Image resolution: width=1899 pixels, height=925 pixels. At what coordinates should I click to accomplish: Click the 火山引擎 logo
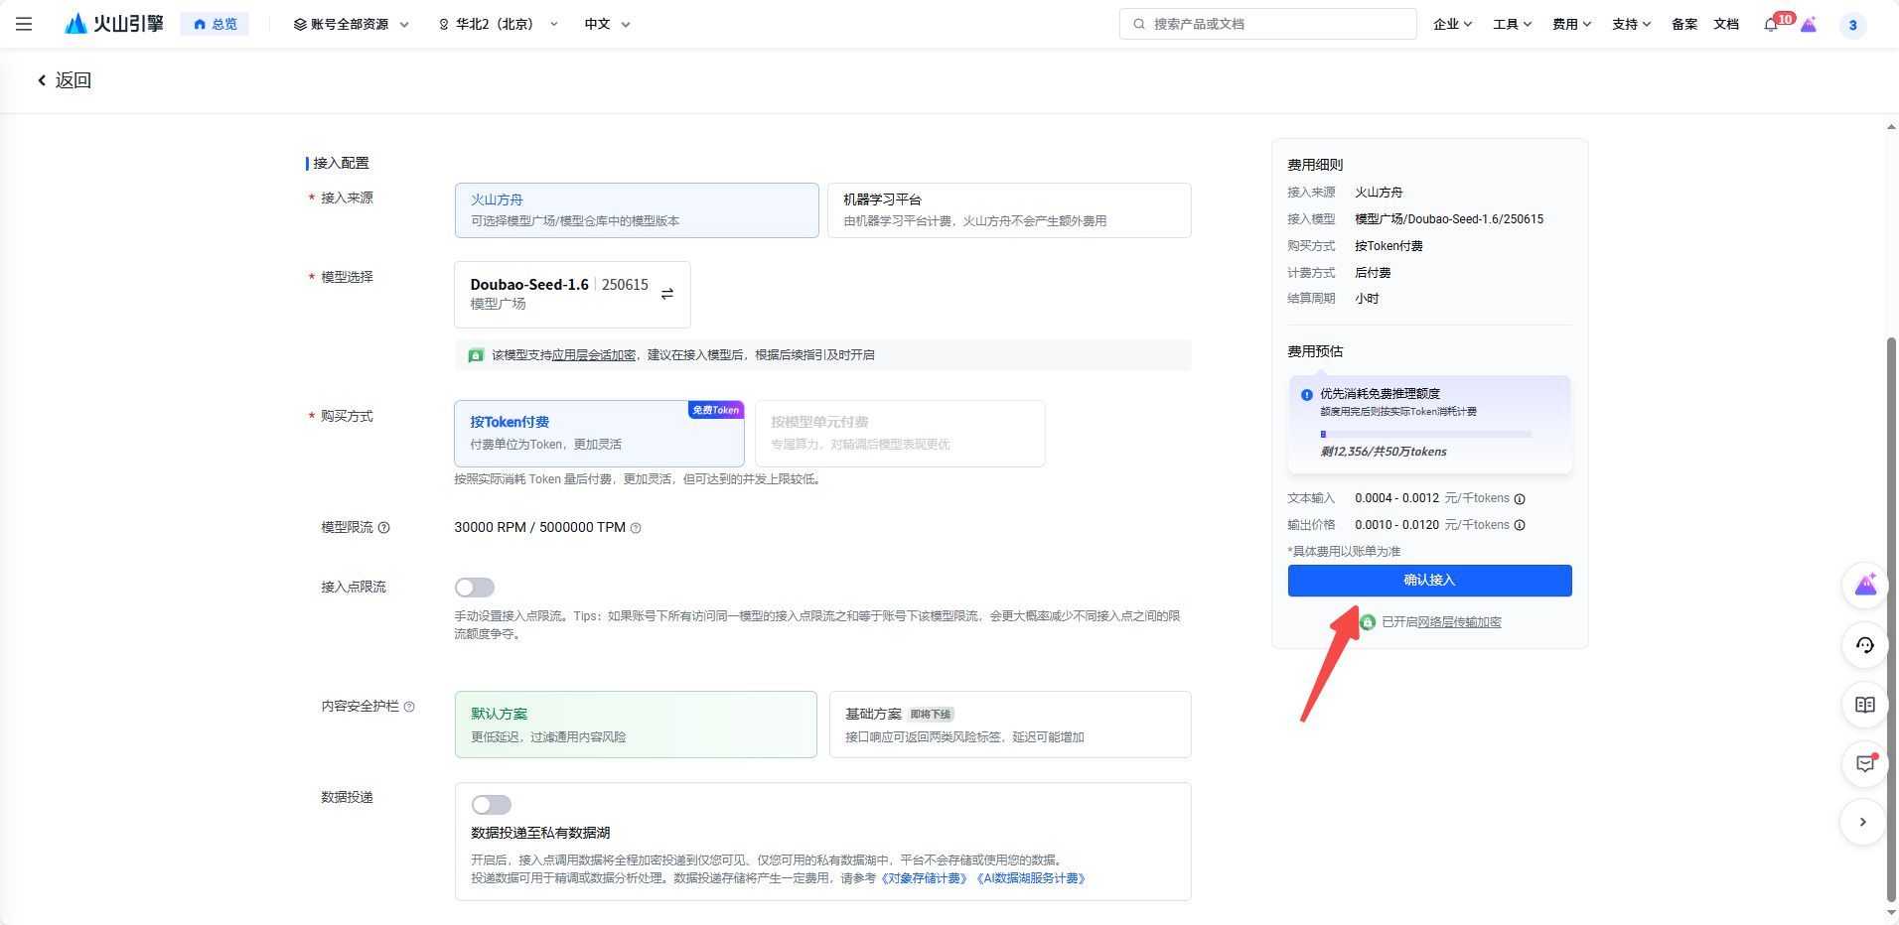tap(113, 24)
